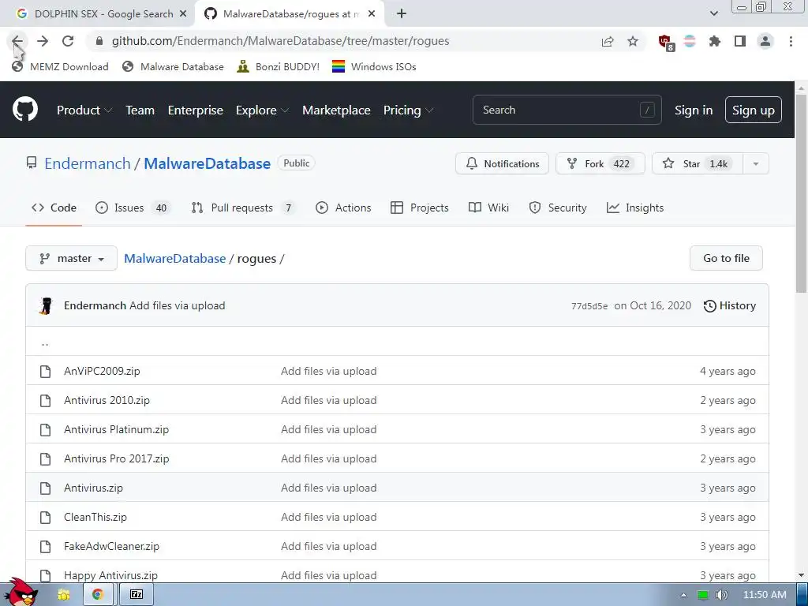Open Antivirus Pro 2017.zip file
This screenshot has width=808, height=606.
pos(117,458)
